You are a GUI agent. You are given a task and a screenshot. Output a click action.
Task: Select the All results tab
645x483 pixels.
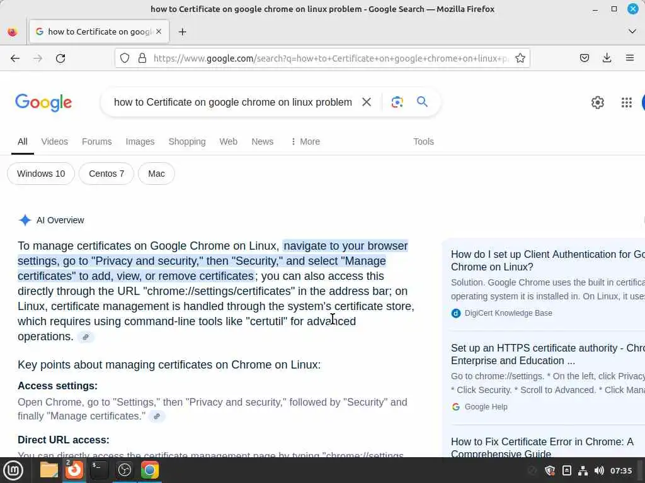click(23, 142)
